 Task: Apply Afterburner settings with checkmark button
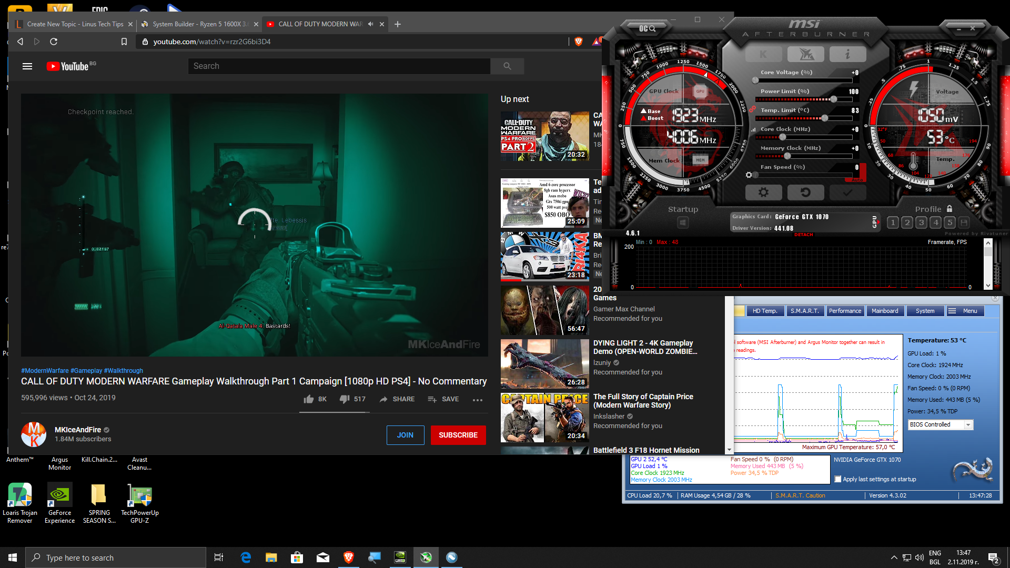[x=847, y=192]
